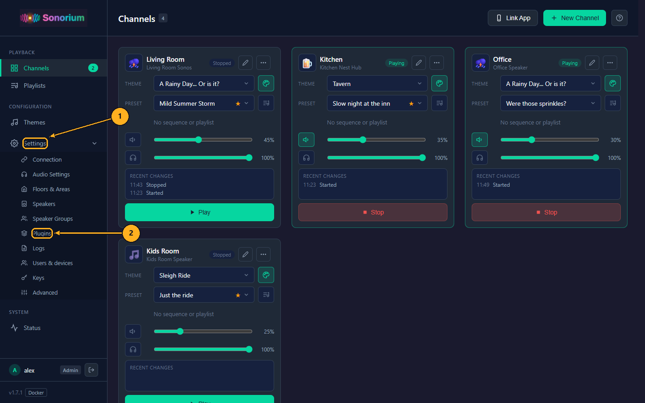Click the alex user avatar
The width and height of the screenshot is (645, 403).
(15, 370)
